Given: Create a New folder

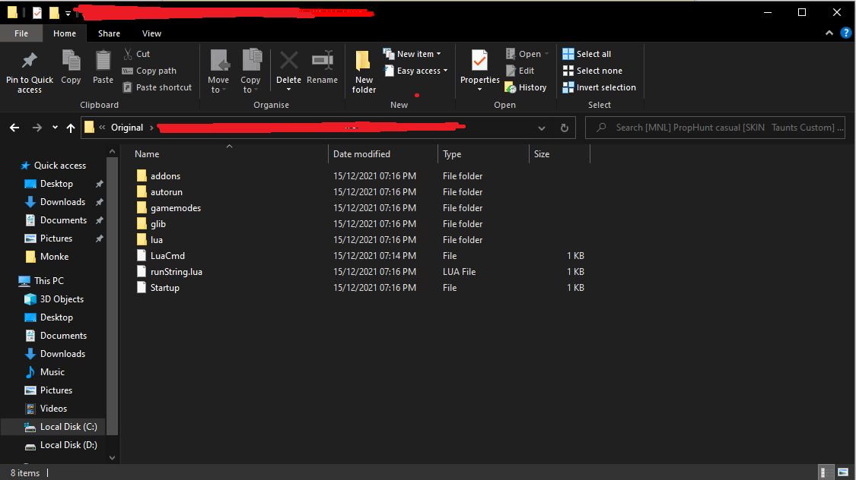Looking at the screenshot, I should (364, 71).
